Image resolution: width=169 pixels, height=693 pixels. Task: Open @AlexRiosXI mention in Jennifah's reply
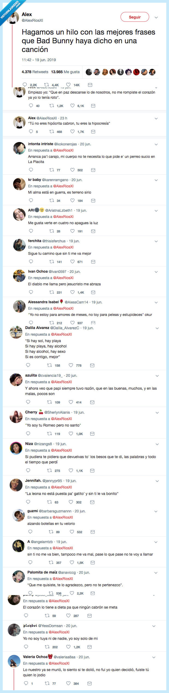point(61,487)
